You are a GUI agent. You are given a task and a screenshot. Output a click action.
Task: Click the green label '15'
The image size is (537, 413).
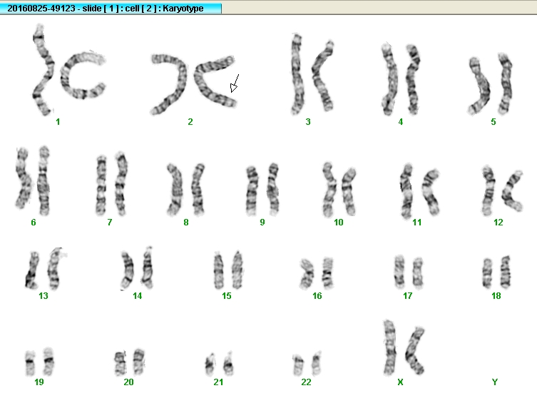coord(227,295)
